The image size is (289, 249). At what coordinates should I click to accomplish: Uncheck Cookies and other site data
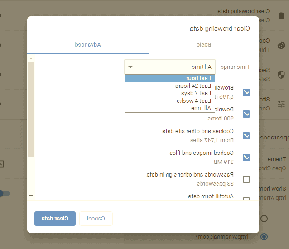[246, 136]
